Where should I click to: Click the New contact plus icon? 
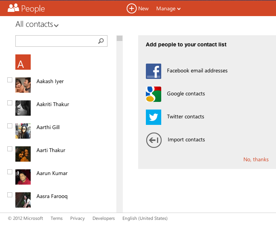132,8
